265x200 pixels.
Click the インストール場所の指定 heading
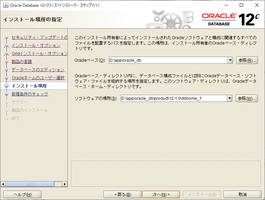(x=32, y=20)
